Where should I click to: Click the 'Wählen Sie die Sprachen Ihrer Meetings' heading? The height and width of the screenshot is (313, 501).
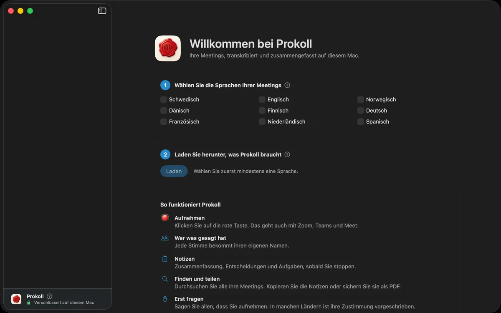pos(228,85)
